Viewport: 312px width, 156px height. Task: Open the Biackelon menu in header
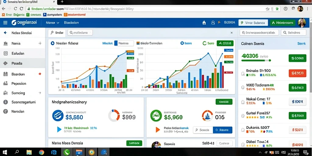(x=71, y=23)
